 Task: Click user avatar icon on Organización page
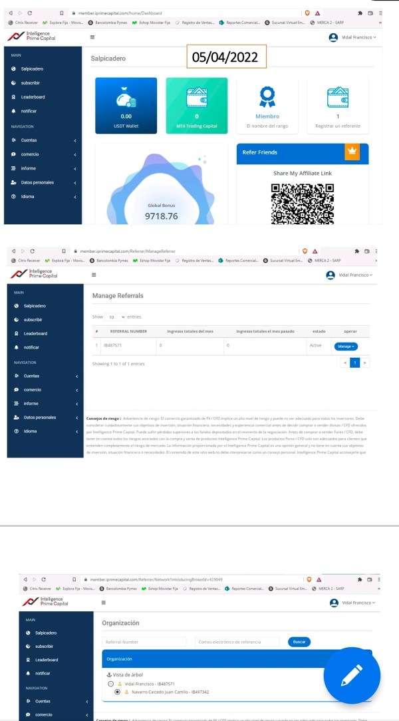click(334, 603)
